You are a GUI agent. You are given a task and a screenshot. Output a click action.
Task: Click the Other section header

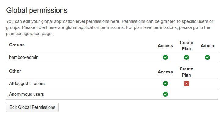click(15, 71)
